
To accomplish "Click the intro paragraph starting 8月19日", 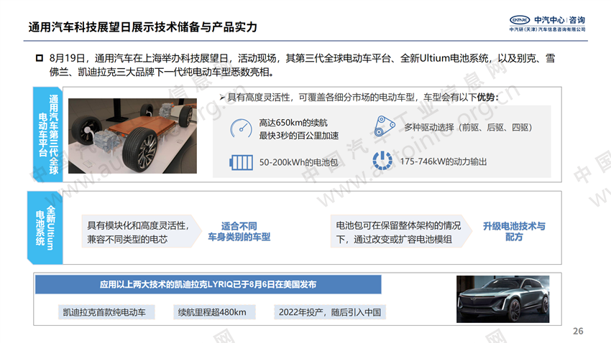I will (302, 65).
